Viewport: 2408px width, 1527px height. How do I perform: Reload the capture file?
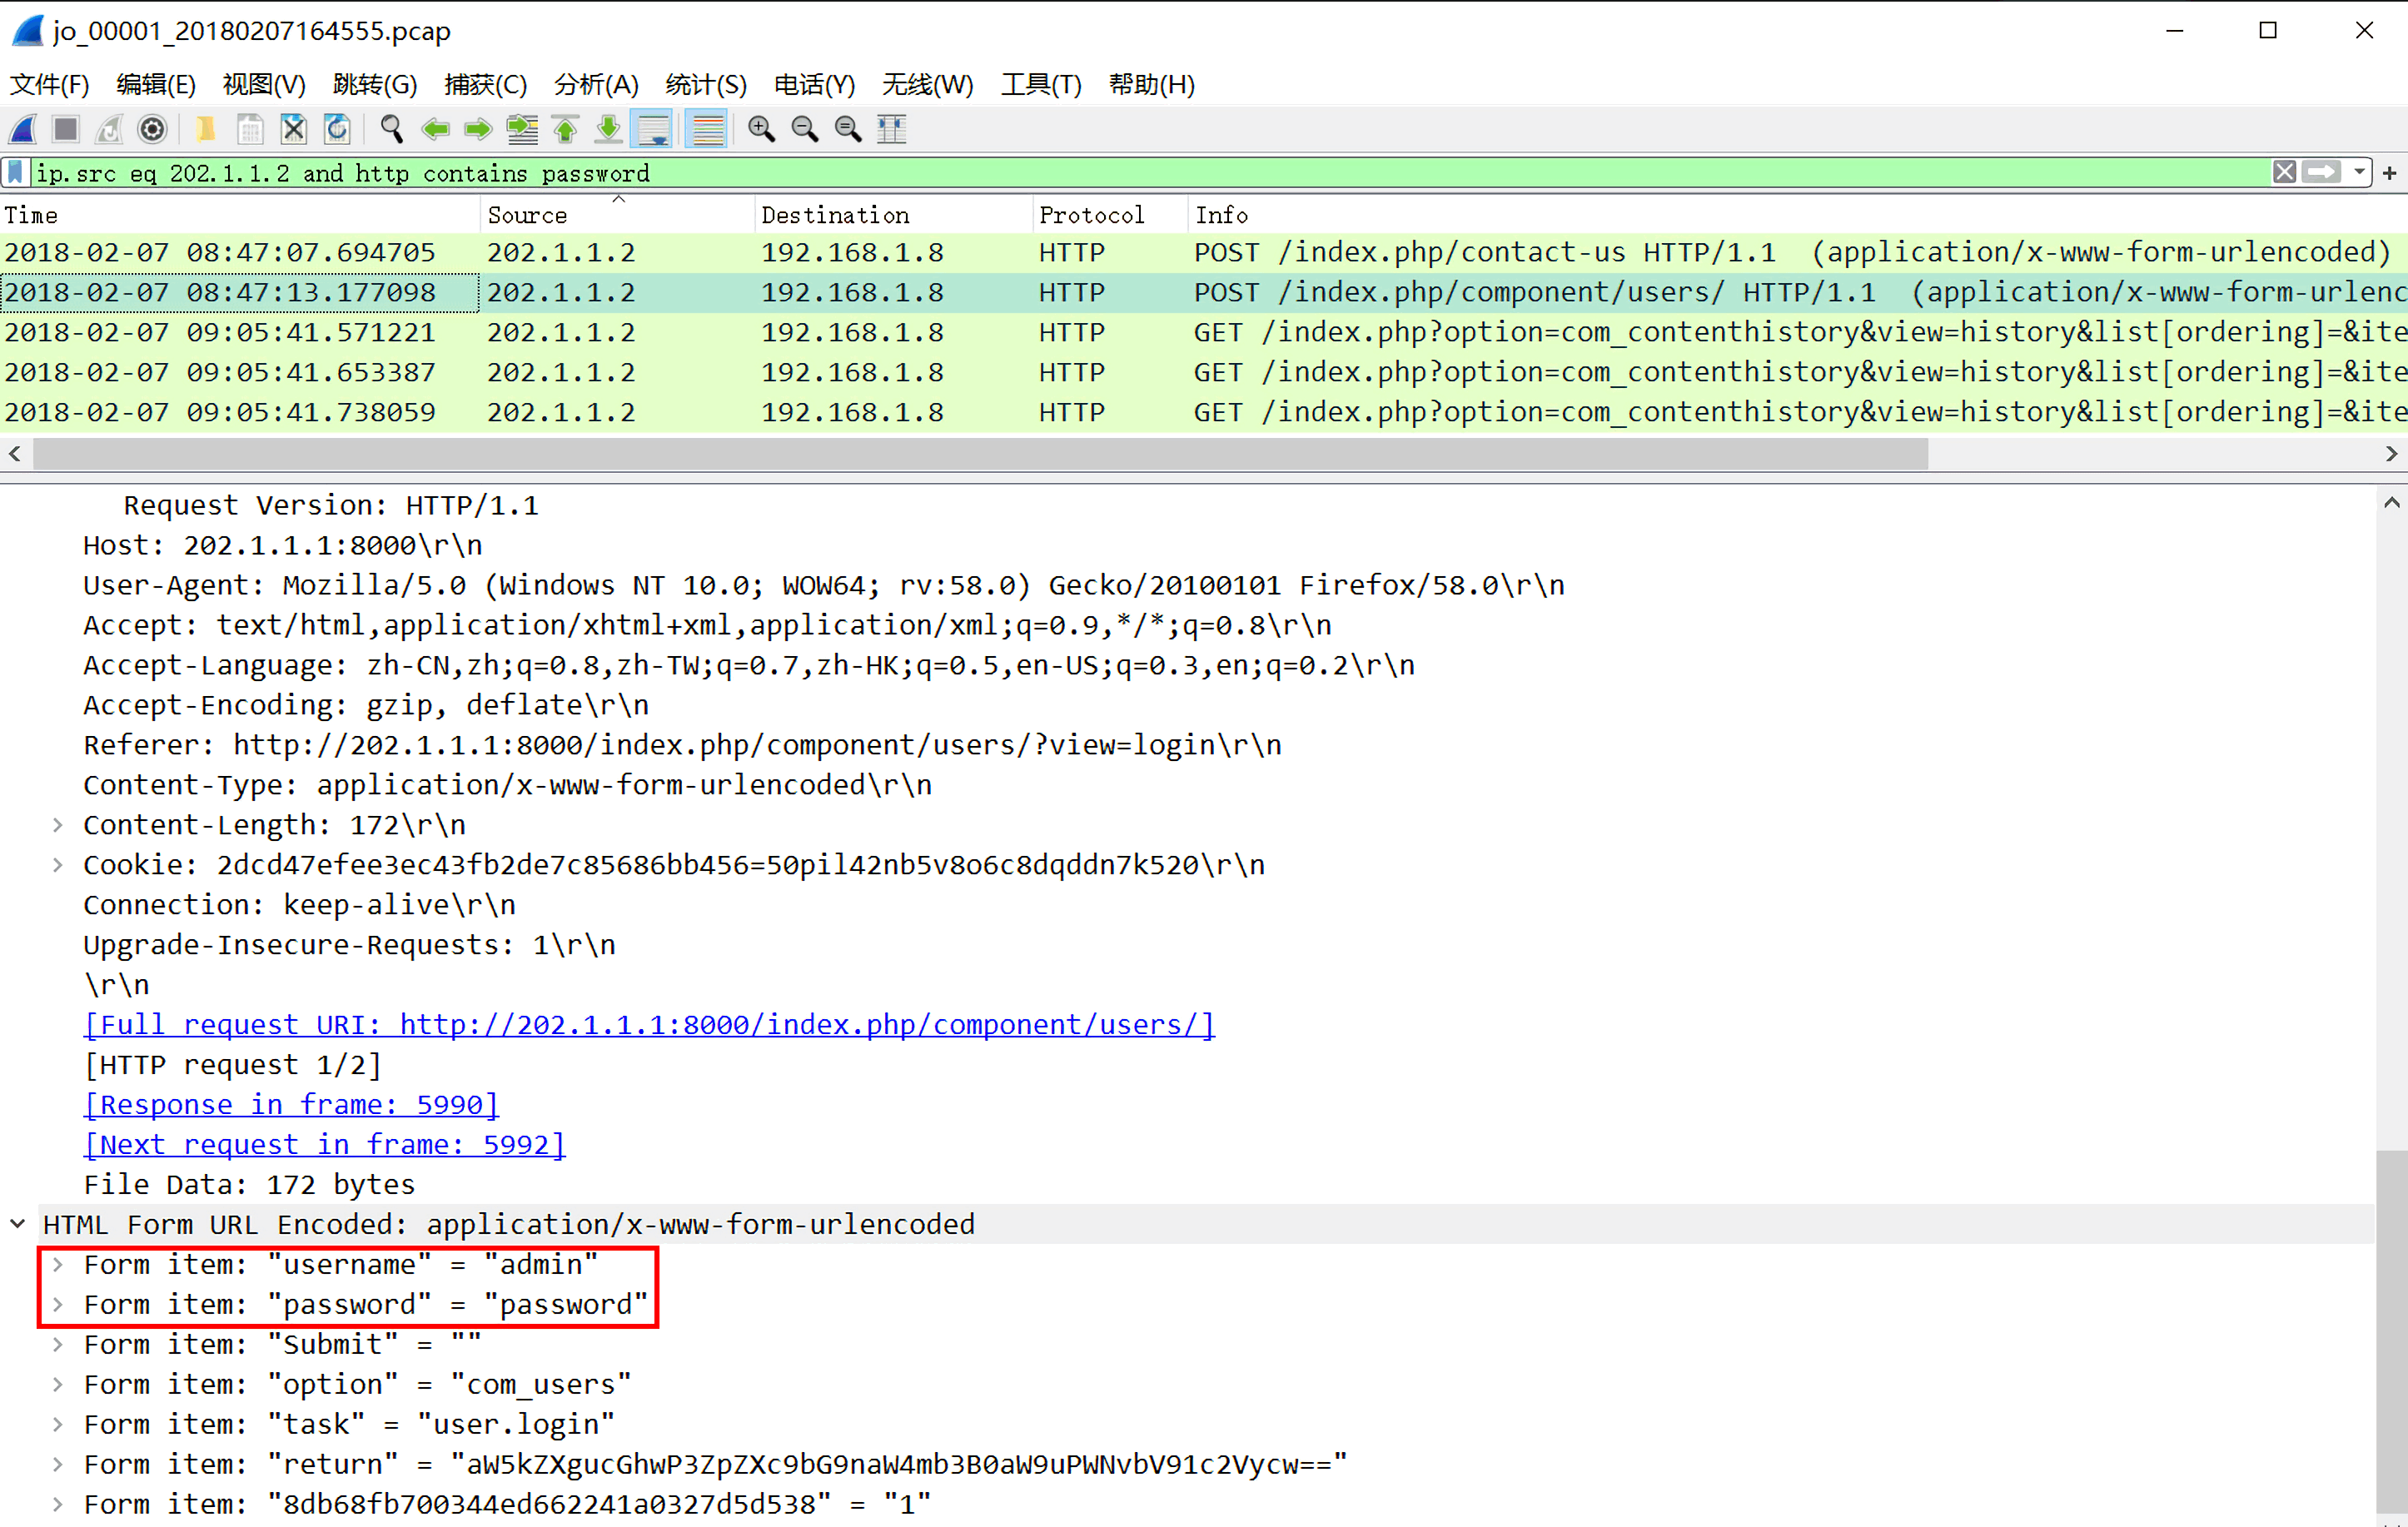[x=337, y=129]
